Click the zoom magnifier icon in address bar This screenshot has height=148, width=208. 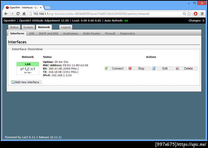[184, 14]
